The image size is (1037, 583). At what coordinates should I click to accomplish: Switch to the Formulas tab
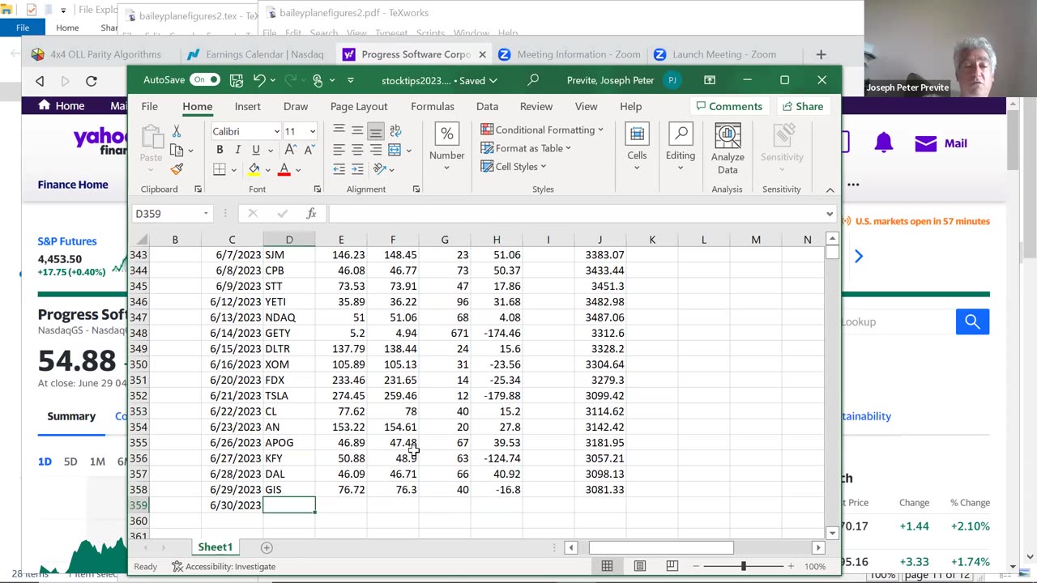click(433, 106)
